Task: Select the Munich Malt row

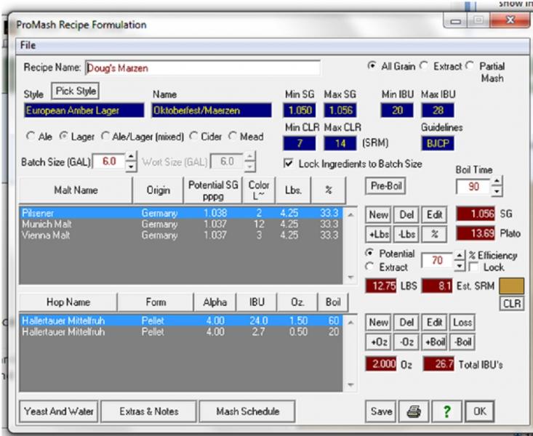Action: point(181,225)
